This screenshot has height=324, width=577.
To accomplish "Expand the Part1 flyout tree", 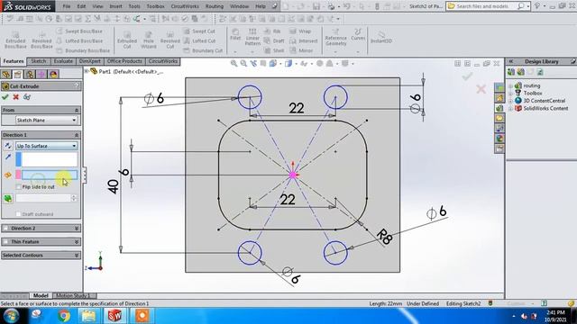I will (x=87, y=71).
